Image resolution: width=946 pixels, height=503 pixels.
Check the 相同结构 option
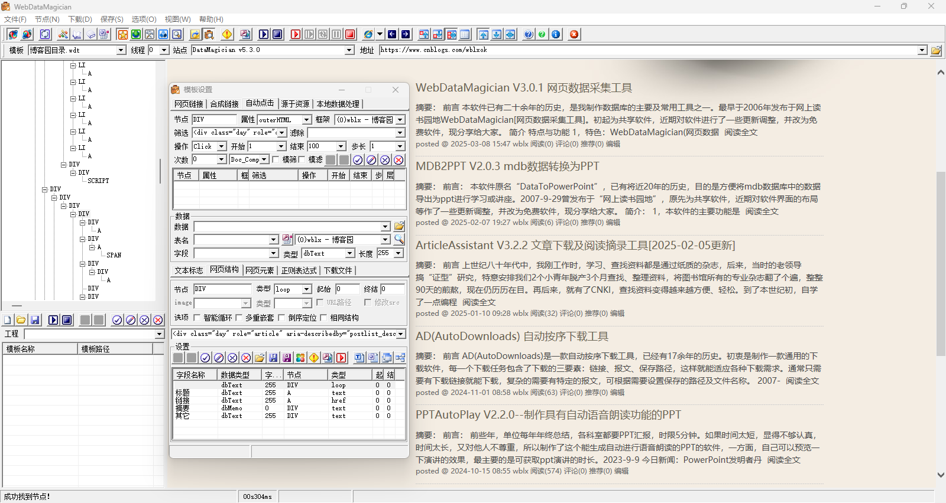click(323, 318)
